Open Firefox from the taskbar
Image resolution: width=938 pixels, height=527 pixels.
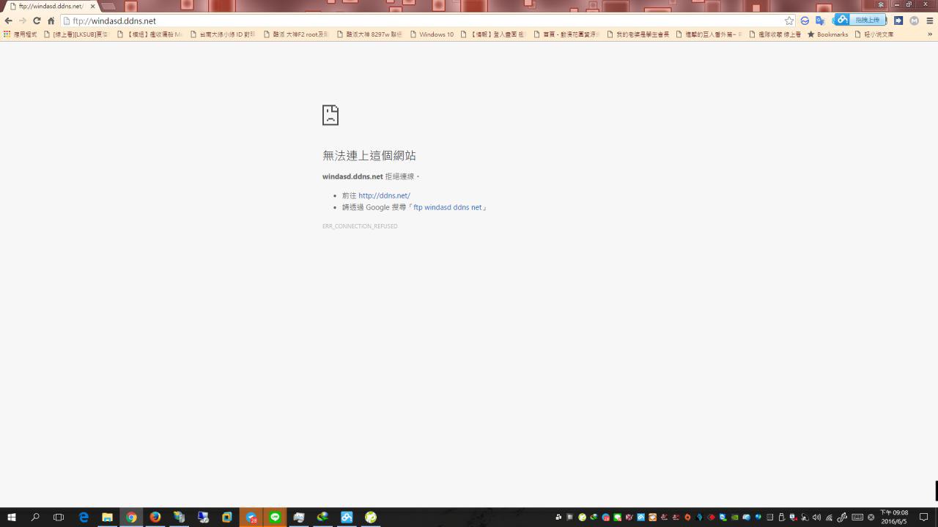[x=155, y=517]
